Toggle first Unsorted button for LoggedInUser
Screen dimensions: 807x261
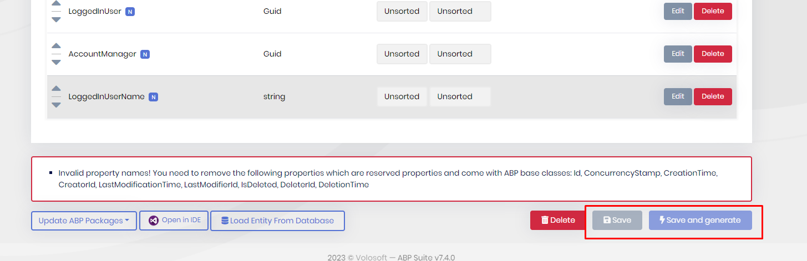402,11
